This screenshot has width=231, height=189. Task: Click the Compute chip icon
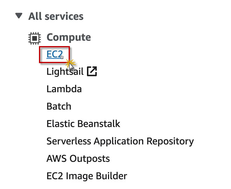click(34, 37)
